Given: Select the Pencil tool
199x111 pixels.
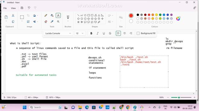Looking at the screenshot, I should pos(46,15).
